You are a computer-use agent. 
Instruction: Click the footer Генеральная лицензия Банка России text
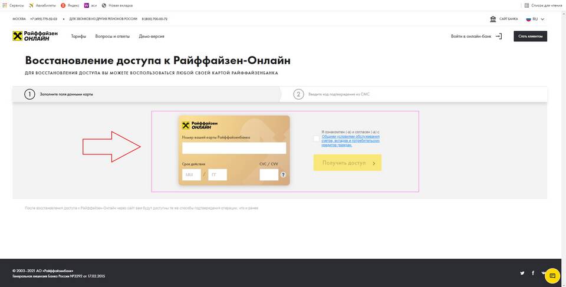59,276
